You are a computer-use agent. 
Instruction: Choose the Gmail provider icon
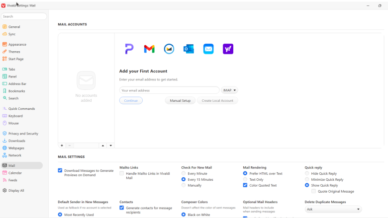pos(149,49)
